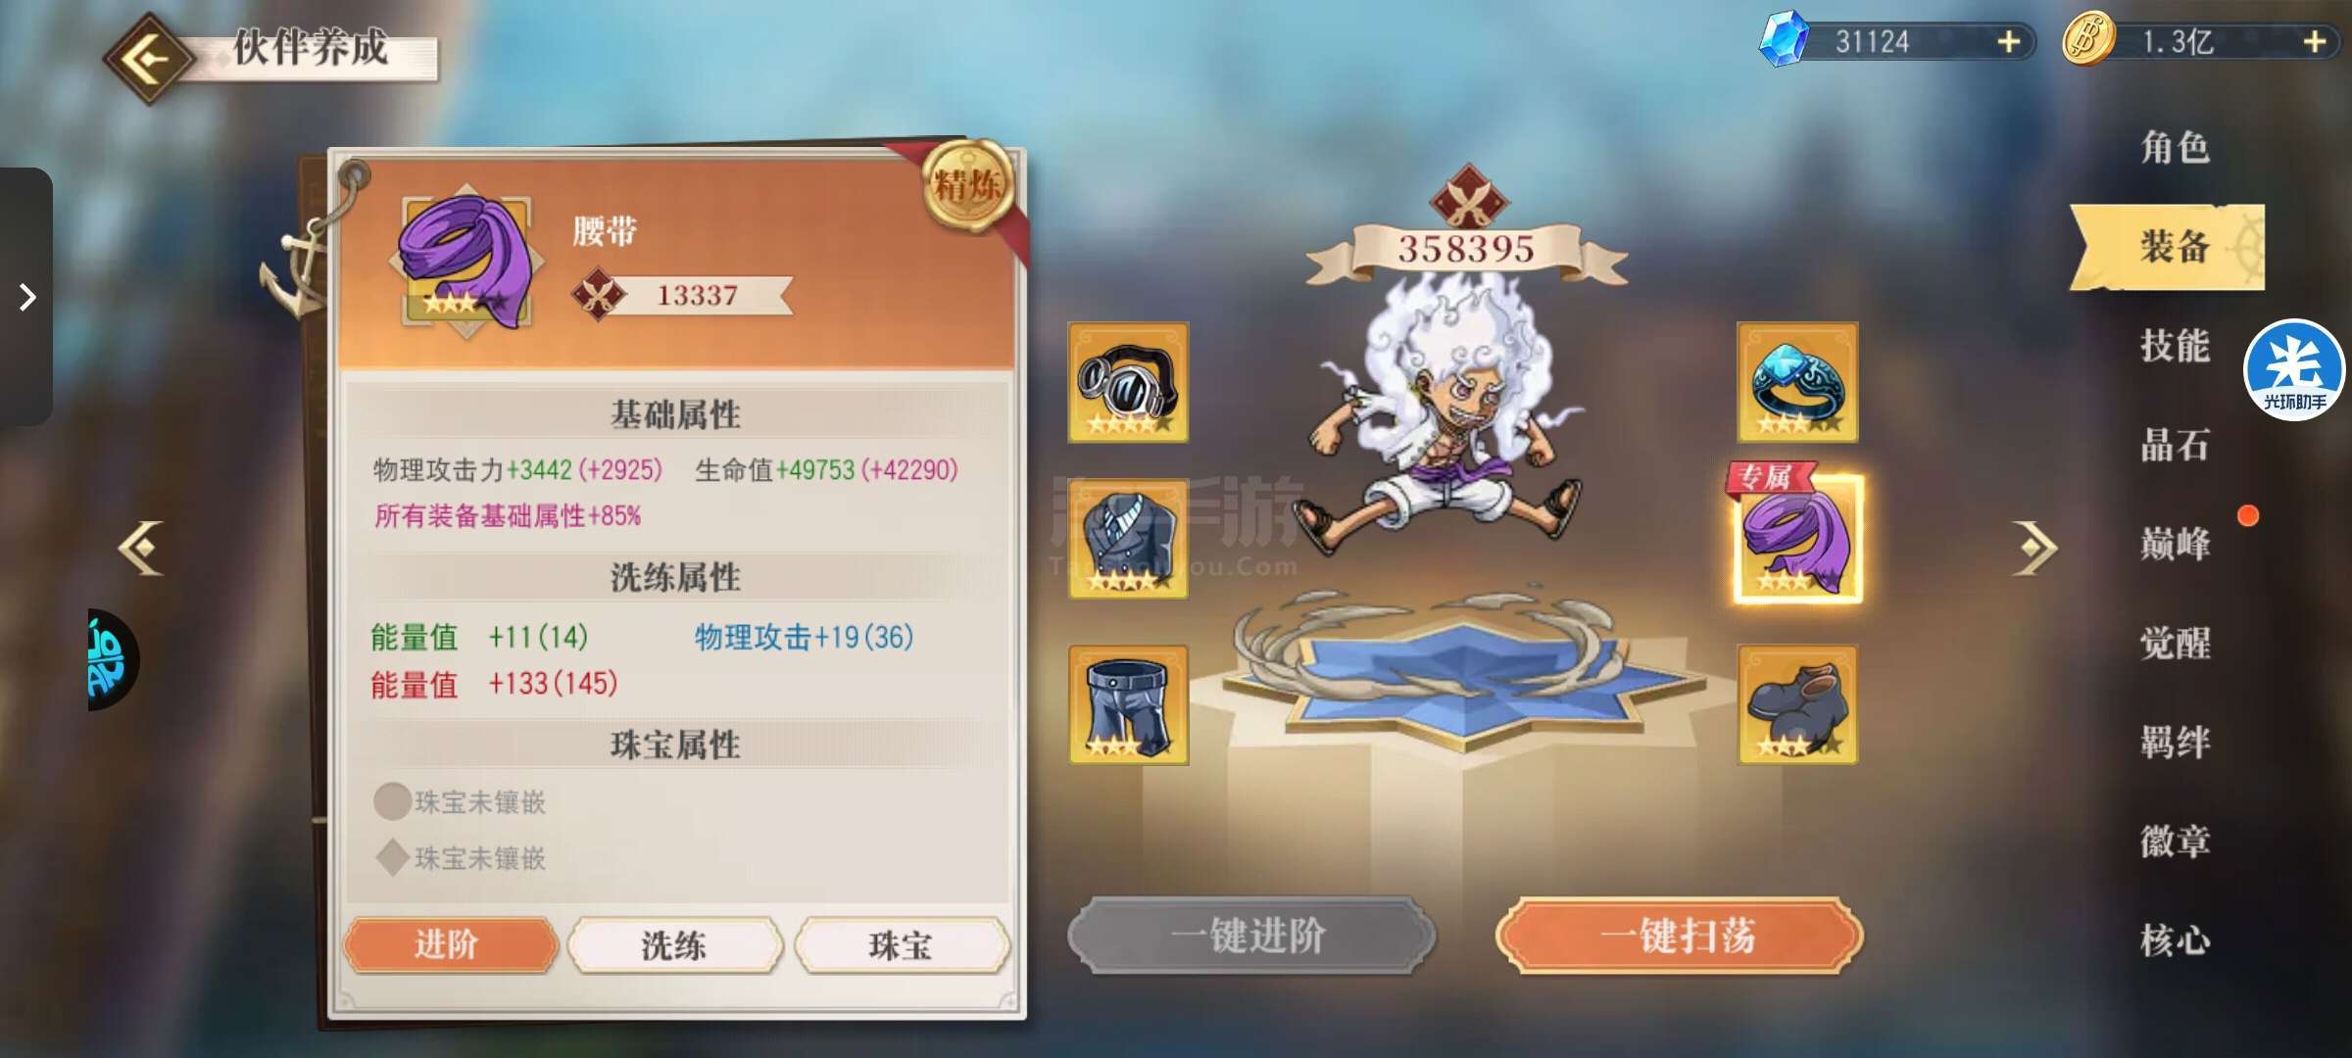Select the shoes equipment slot
The image size is (2352, 1058).
click(1797, 704)
